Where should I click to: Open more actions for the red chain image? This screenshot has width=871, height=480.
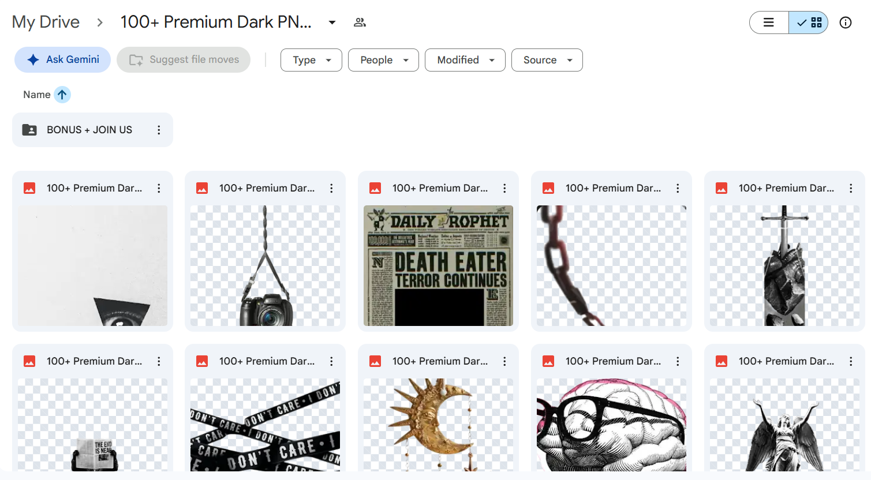point(678,188)
